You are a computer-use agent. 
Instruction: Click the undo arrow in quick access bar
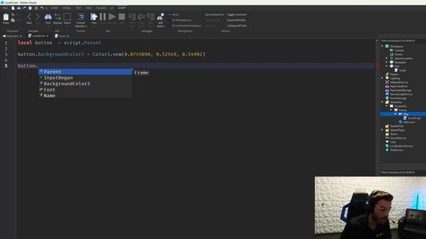42,8
